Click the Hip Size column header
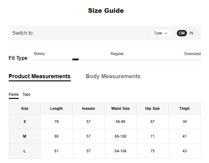This screenshot has width=209, height=163. pos(153,109)
